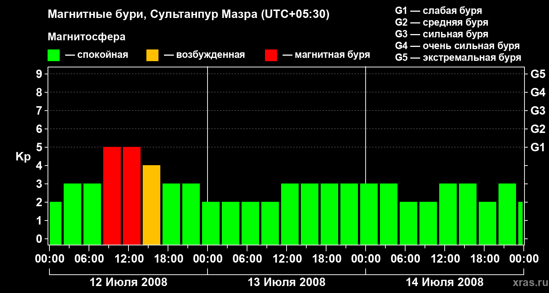Click the '12:00' time label above 14 Июля
Viewport: 549px width, 293px height.
[445, 259]
